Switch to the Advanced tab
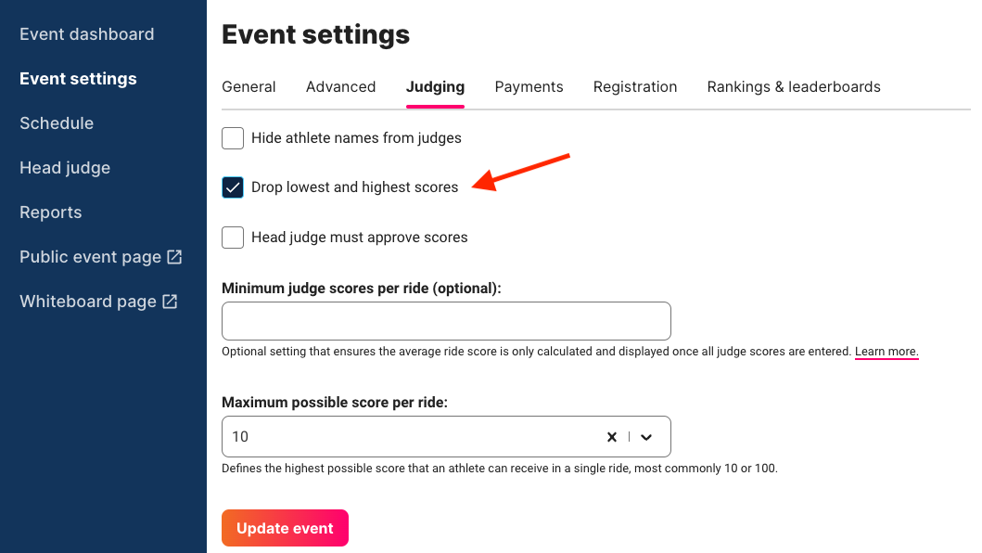 pyautogui.click(x=340, y=86)
